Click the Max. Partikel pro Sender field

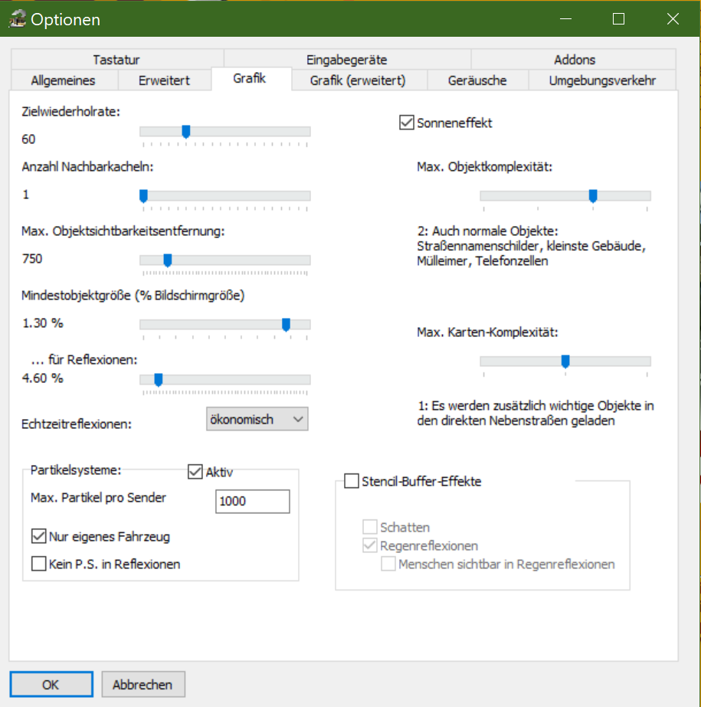253,502
